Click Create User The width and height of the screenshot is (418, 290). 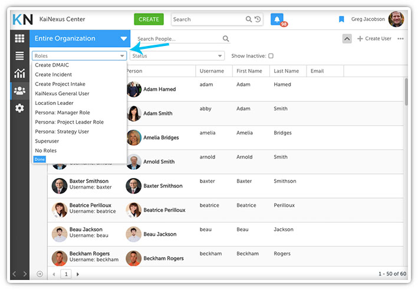point(374,39)
